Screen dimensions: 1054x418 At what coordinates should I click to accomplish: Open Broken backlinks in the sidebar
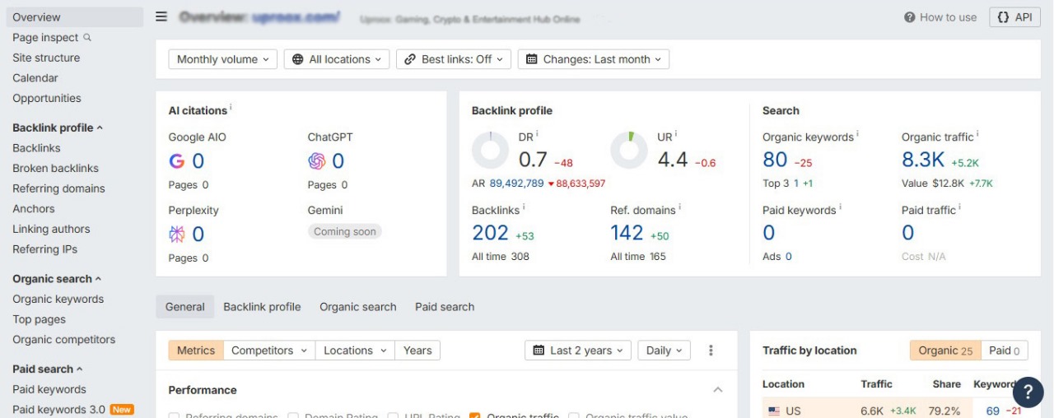coord(55,168)
